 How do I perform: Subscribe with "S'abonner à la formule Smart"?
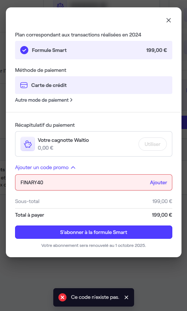[93, 232]
